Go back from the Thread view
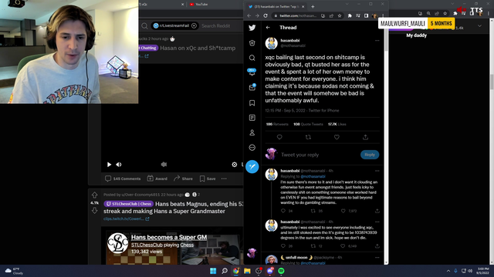 click(x=268, y=28)
